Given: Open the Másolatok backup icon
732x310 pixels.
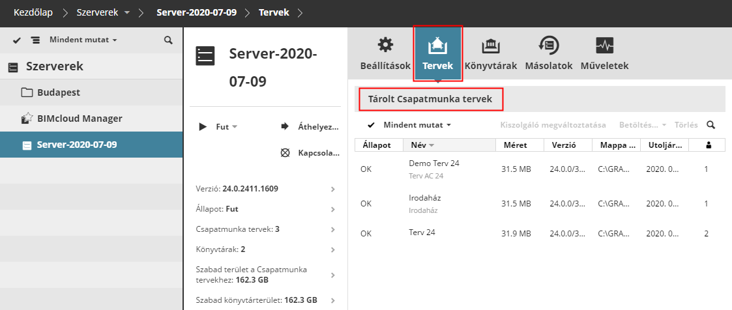Looking at the screenshot, I should coord(549,45).
